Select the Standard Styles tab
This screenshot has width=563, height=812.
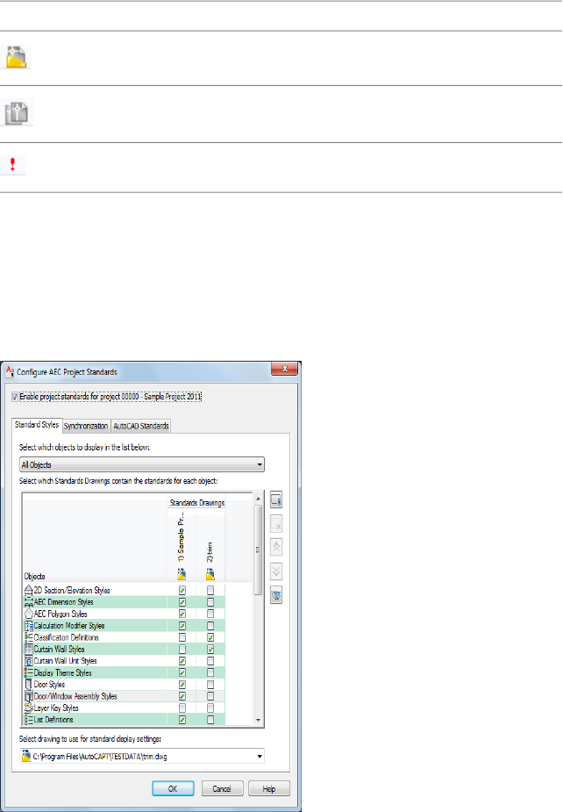(37, 425)
